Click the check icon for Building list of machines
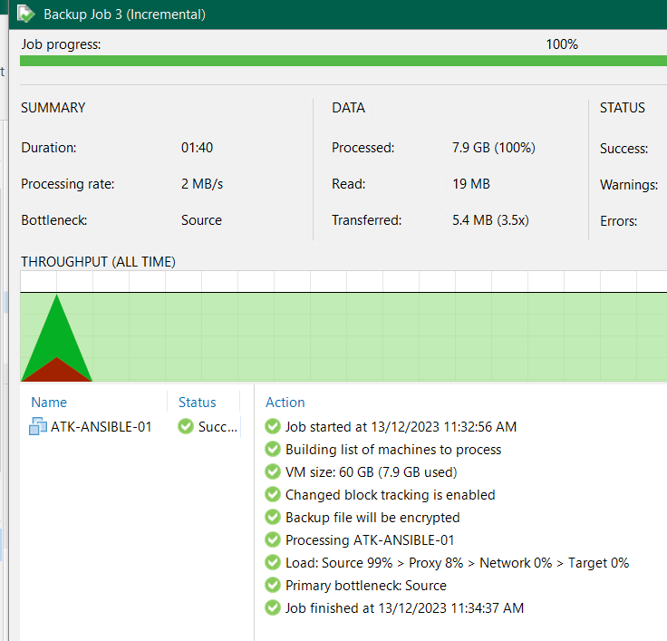This screenshot has height=641, width=667. (273, 449)
